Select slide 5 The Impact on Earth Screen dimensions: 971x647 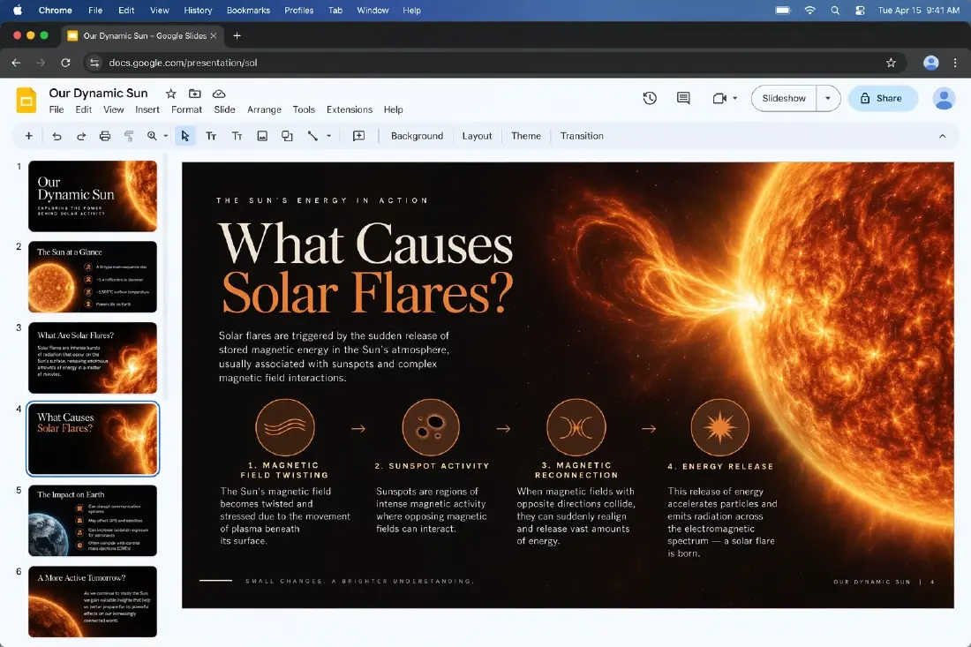[93, 521]
